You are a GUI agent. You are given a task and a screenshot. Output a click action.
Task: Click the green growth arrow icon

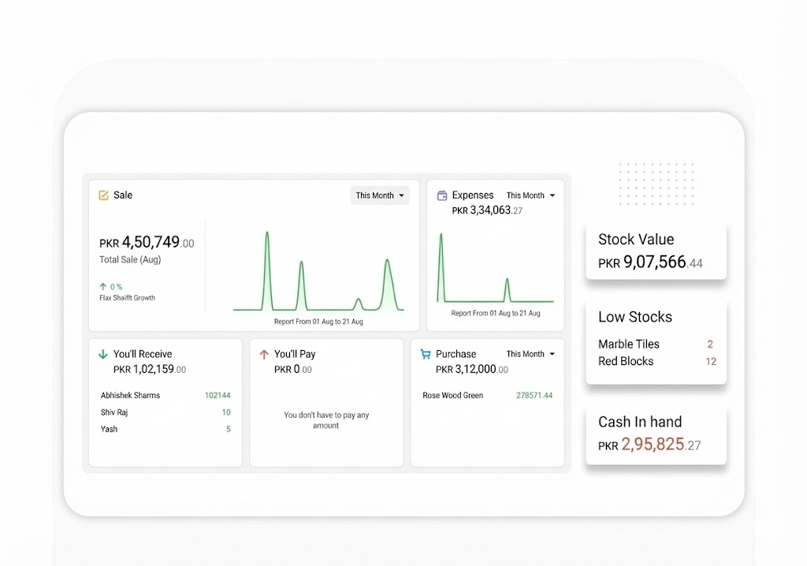click(x=102, y=287)
